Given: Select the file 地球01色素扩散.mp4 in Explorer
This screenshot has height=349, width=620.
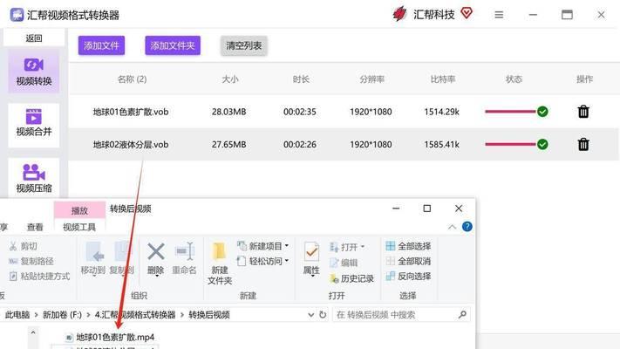Looking at the screenshot, I should pos(111,337).
